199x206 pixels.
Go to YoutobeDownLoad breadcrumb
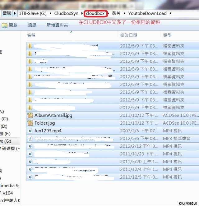pyautogui.click(x=147, y=13)
